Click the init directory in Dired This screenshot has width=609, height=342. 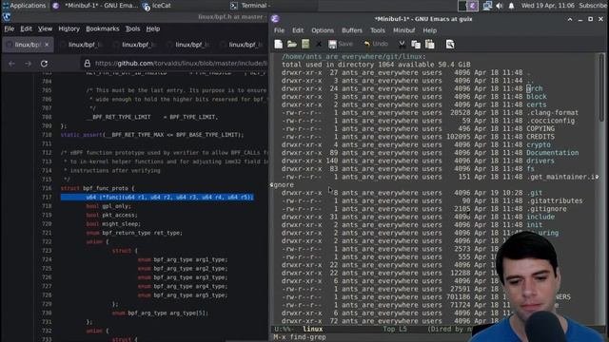click(x=535, y=225)
